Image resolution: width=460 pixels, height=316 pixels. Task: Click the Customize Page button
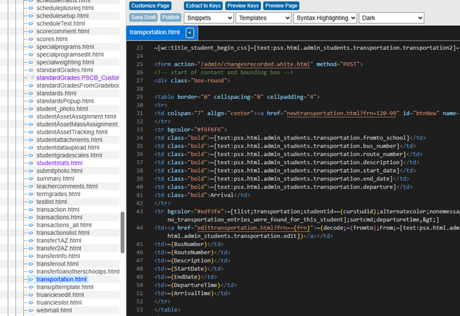click(149, 5)
